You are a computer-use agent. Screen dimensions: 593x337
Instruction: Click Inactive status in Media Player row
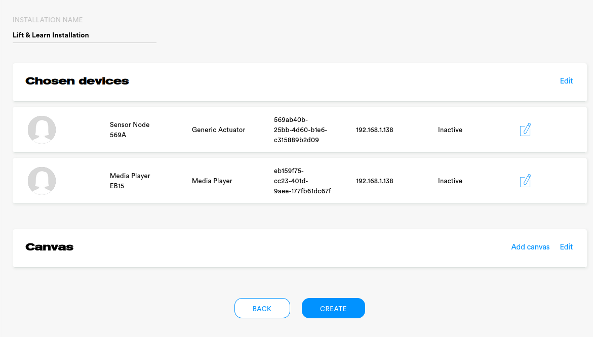coord(450,181)
